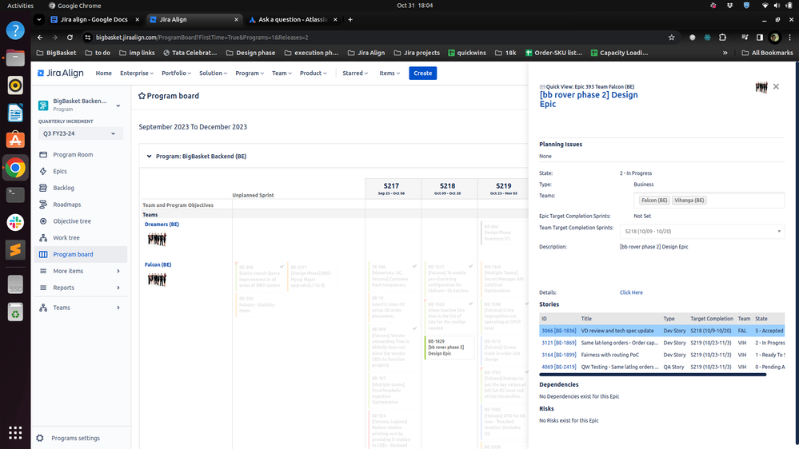Switch the BigBasket Backend program selector
Screen dimensions: 799x449
[x=80, y=105]
